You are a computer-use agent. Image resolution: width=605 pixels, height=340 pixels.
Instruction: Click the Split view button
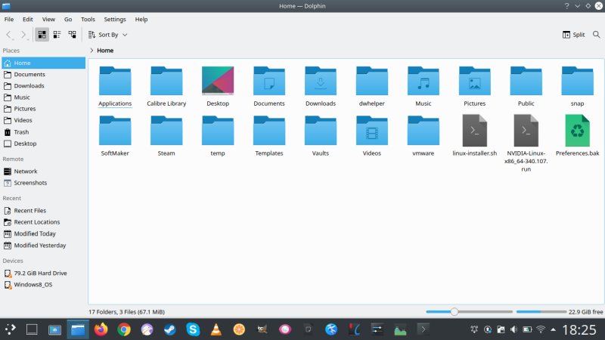click(x=573, y=35)
